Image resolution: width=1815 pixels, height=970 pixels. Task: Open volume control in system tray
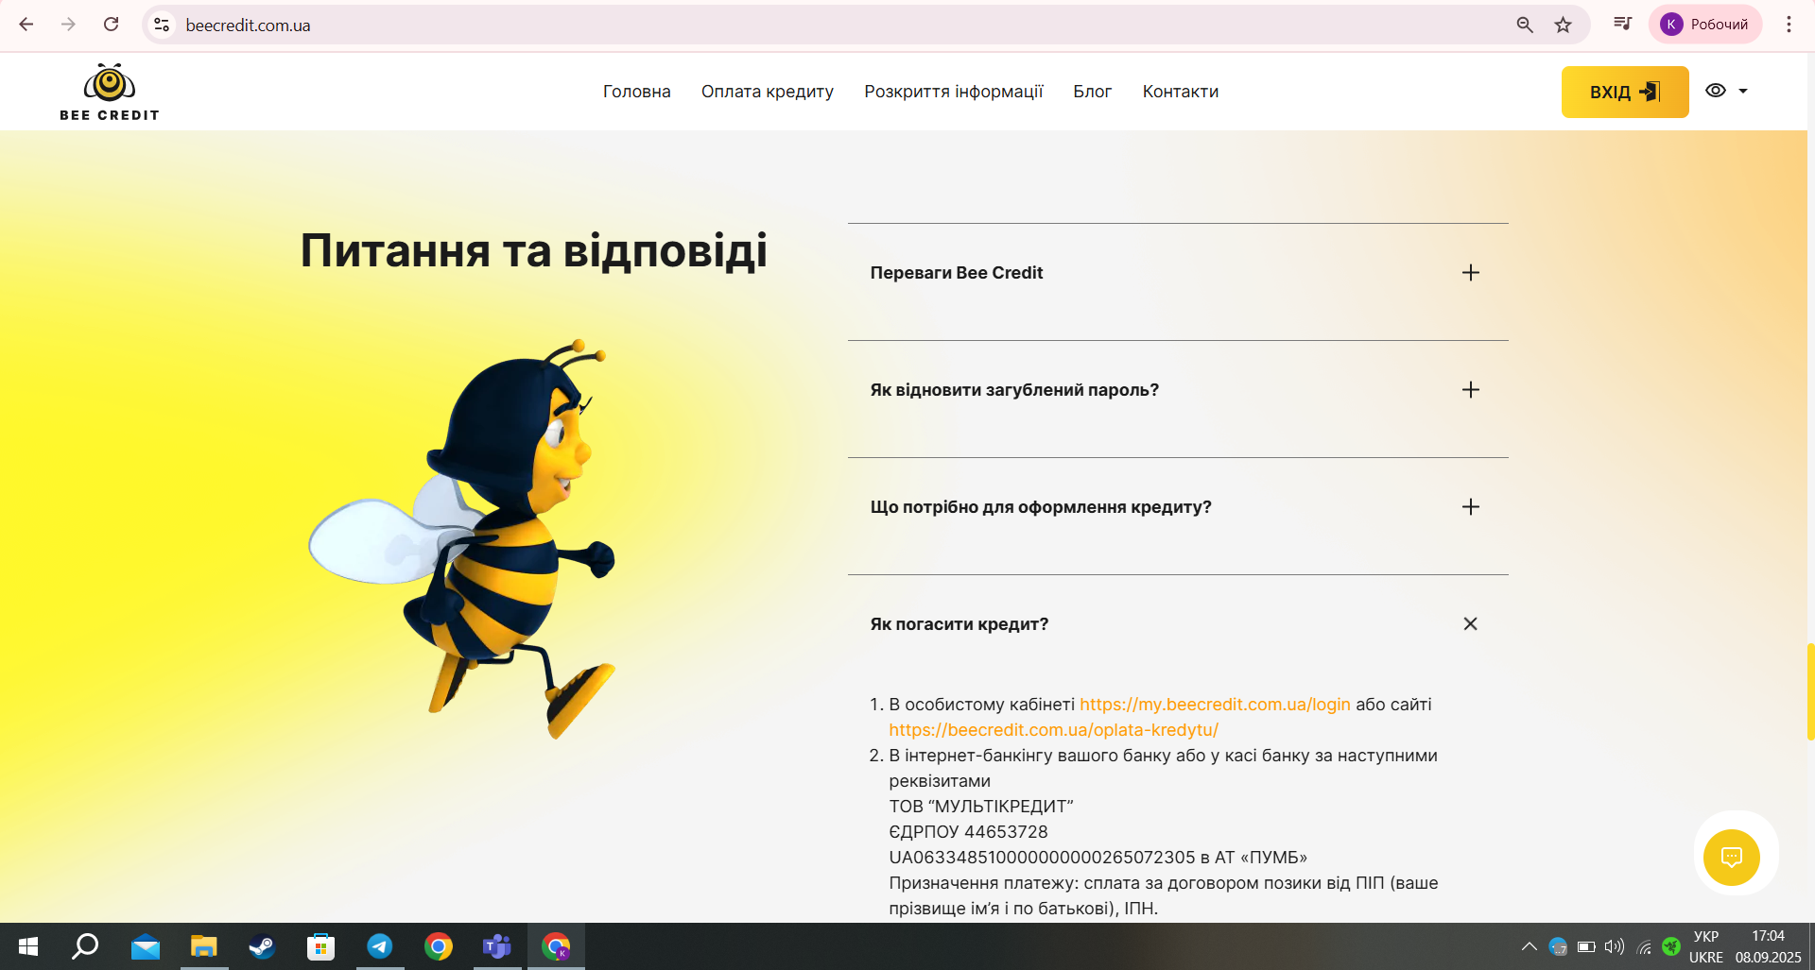pyautogui.click(x=1615, y=946)
